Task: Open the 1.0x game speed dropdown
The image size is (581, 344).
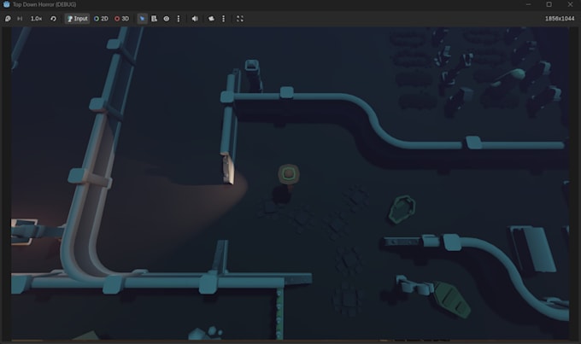Action: 36,19
